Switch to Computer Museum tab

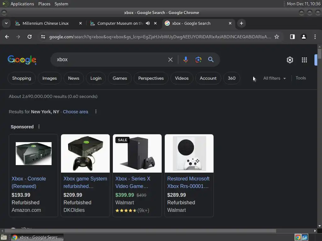[x=120, y=23]
